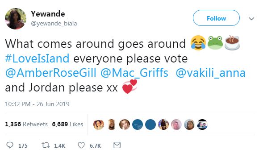This screenshot has height=162, width=259.
Task: Click the retweet arrows icon
Action: tap(46, 145)
